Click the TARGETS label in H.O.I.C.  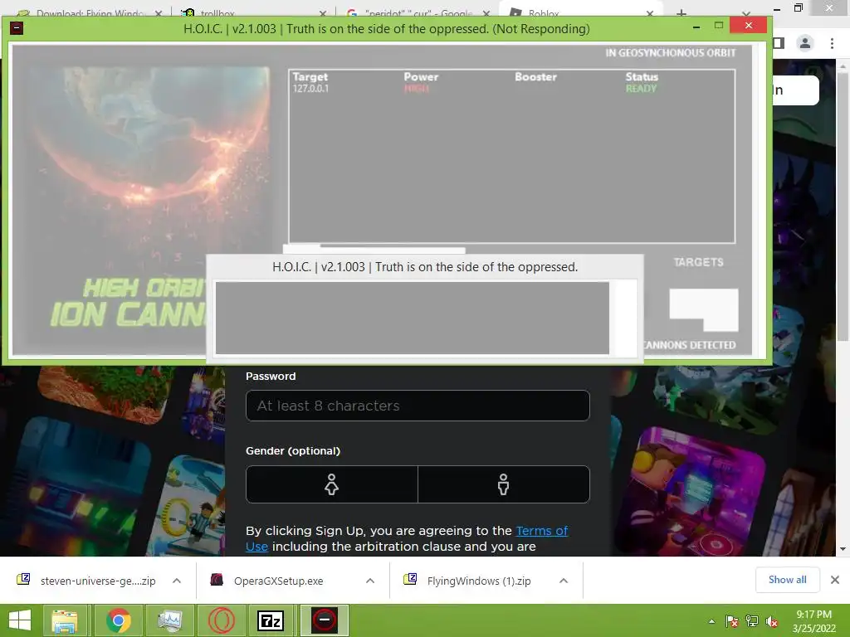point(698,262)
